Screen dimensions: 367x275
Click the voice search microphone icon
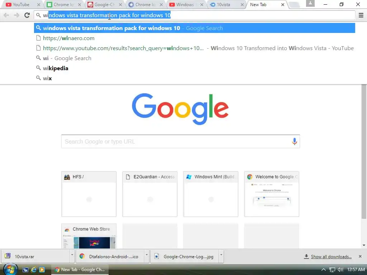coord(295,141)
